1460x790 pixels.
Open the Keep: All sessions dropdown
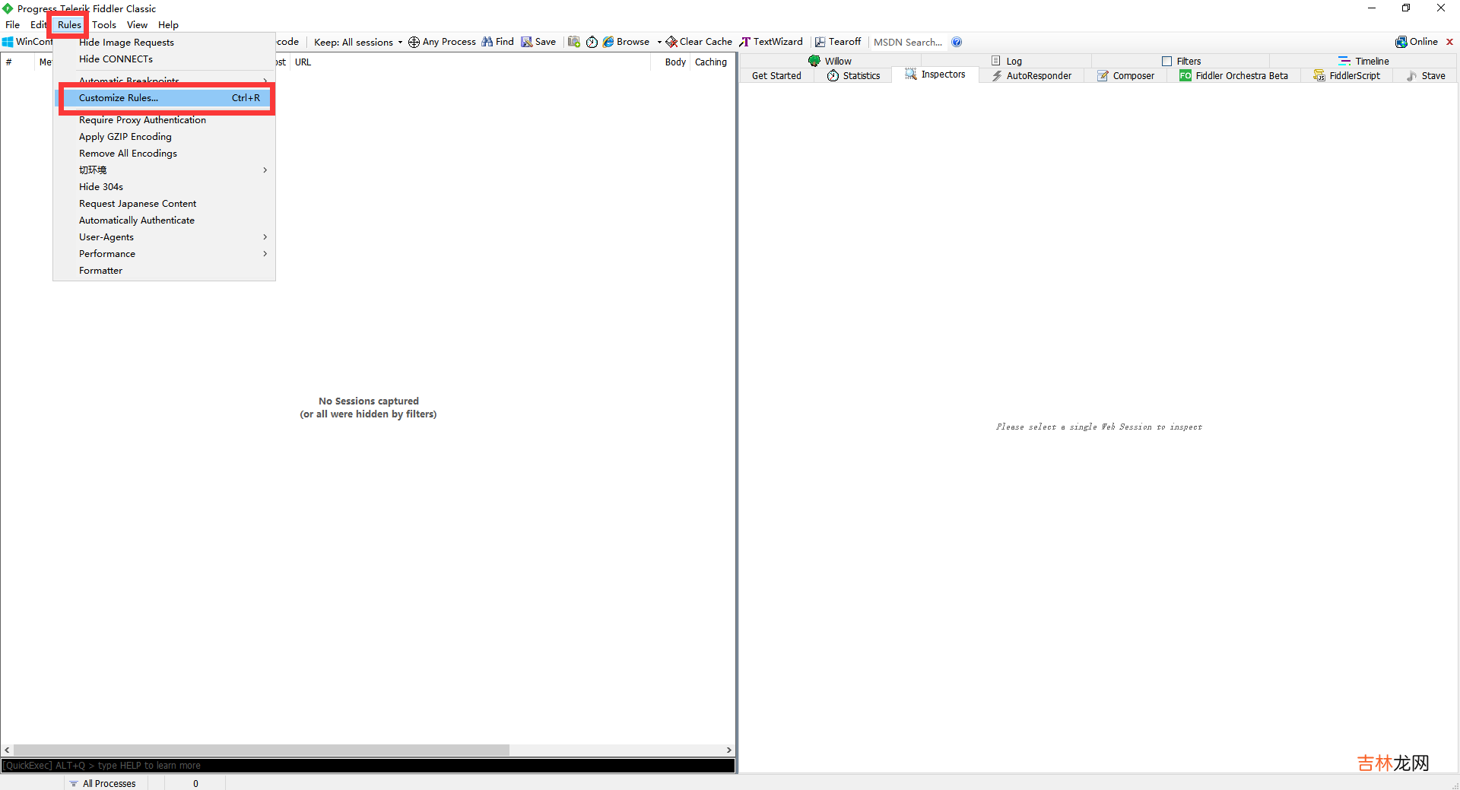click(357, 42)
